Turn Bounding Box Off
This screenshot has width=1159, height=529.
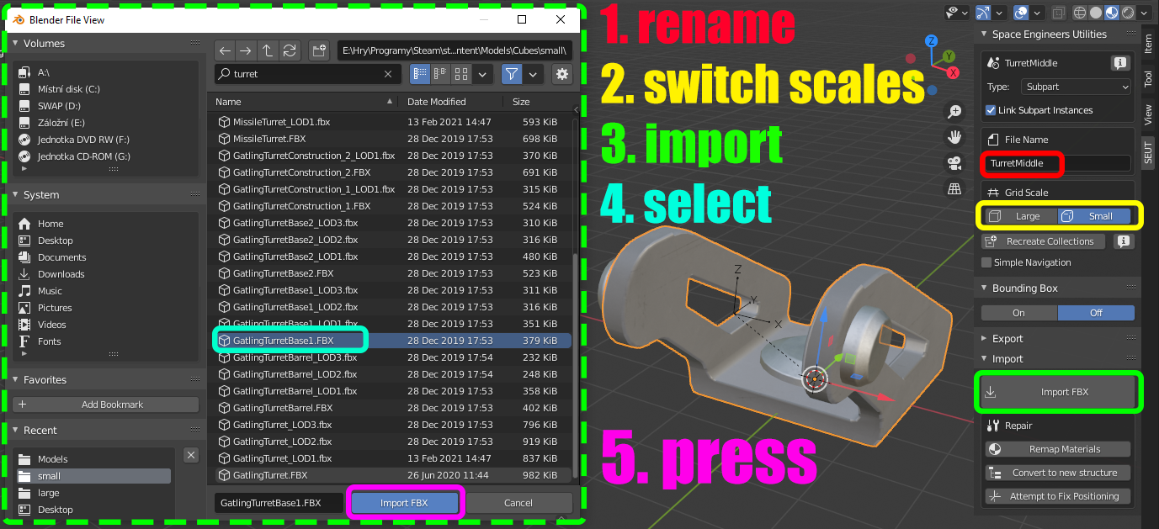[x=1096, y=313]
